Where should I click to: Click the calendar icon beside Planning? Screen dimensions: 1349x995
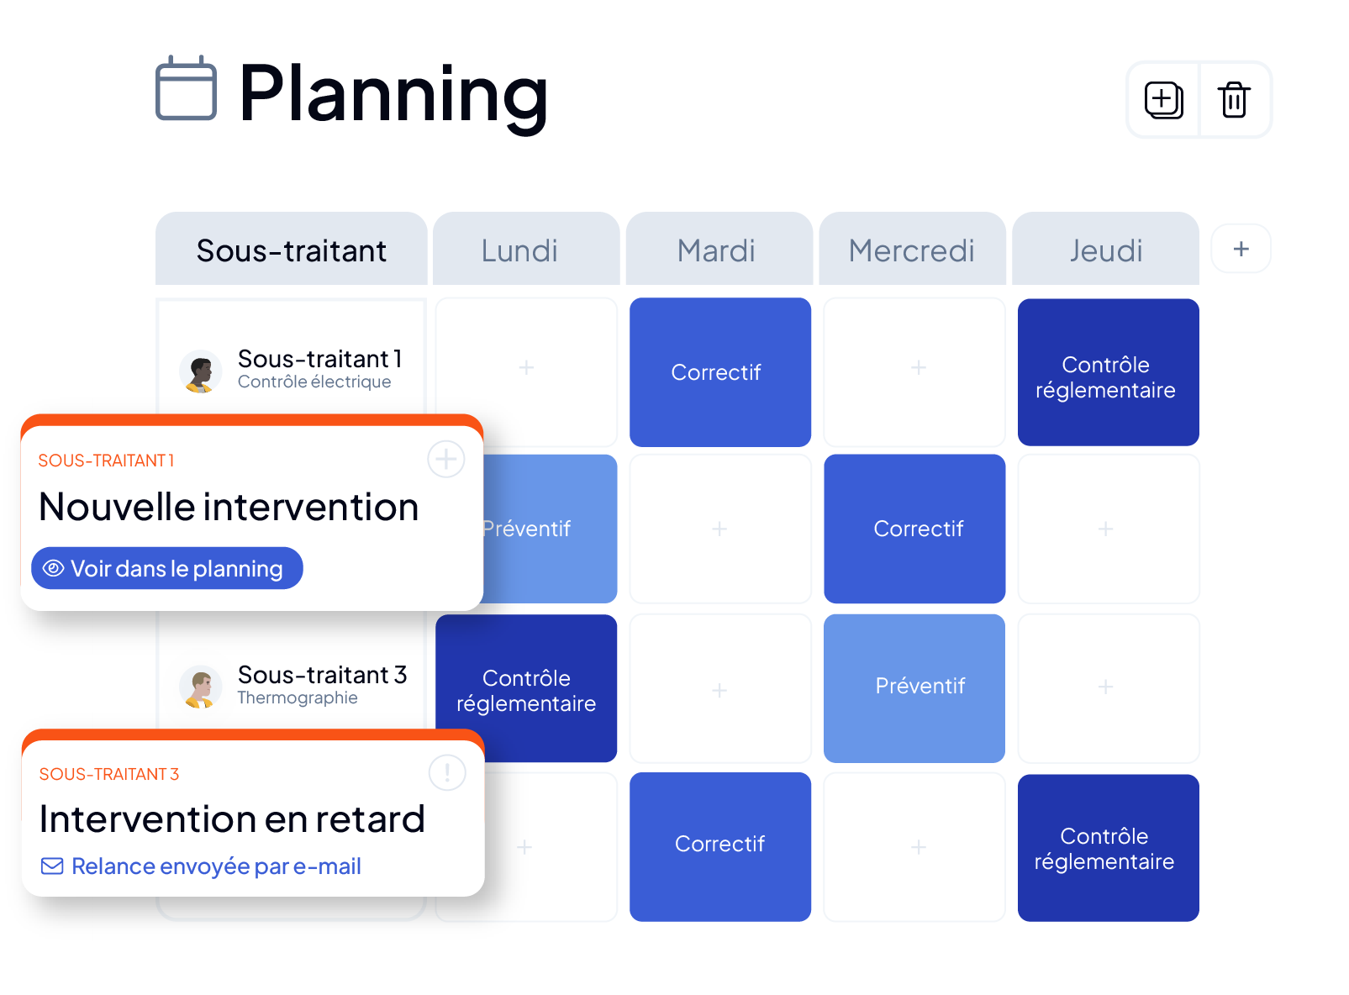(x=186, y=88)
